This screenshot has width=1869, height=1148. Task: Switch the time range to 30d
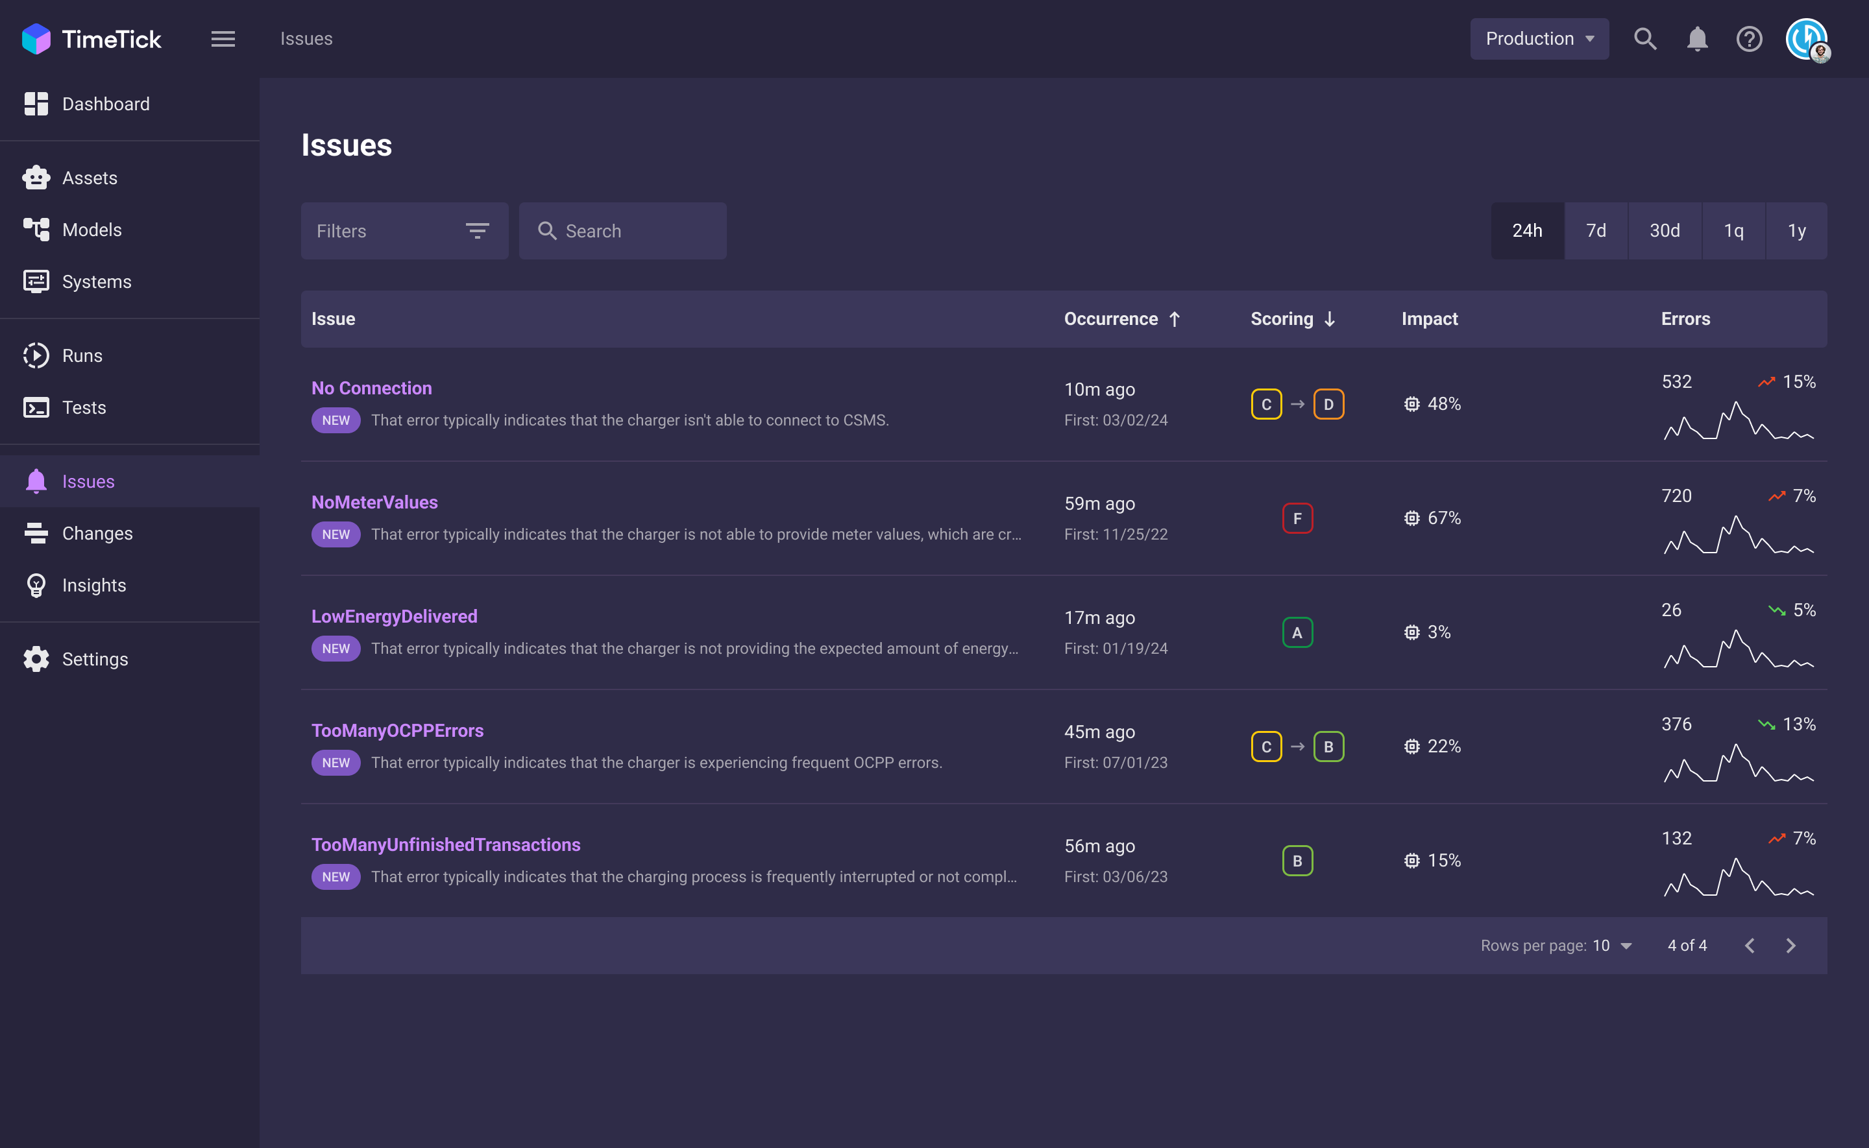1664,231
